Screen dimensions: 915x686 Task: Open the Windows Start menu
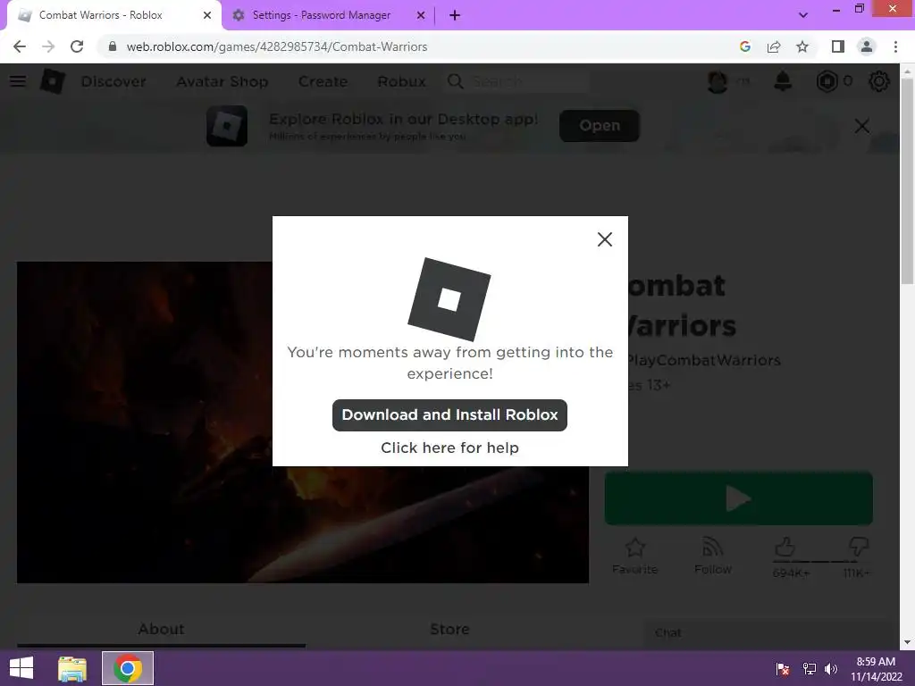pyautogui.click(x=21, y=668)
